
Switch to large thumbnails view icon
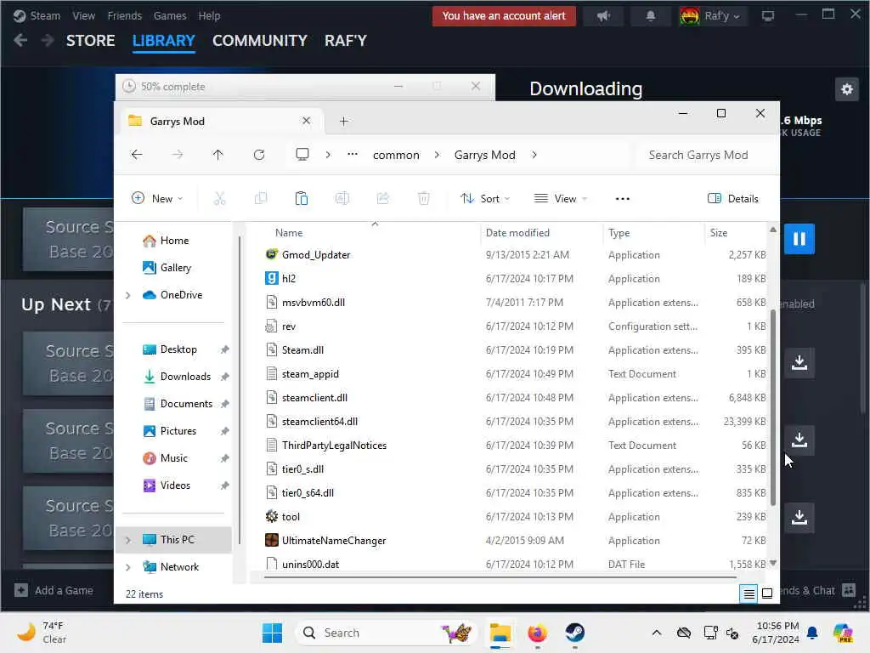tap(767, 594)
